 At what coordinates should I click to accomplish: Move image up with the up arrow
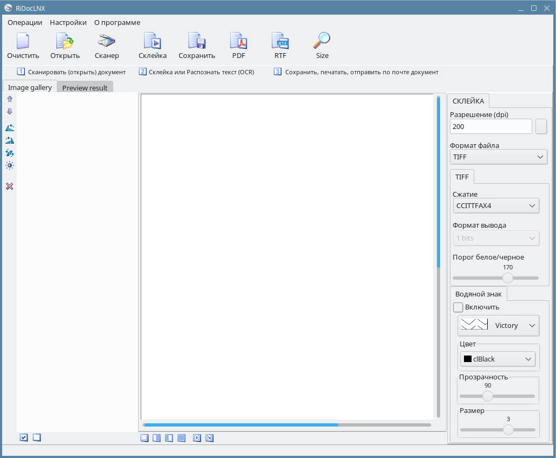10,99
